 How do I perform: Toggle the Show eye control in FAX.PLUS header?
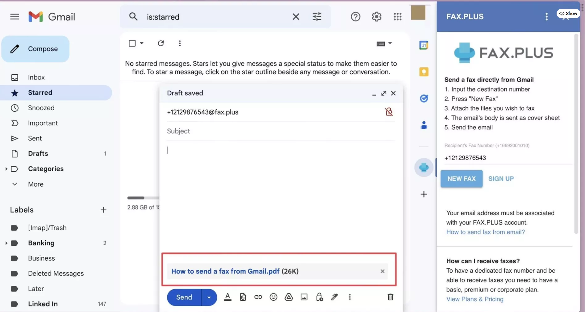click(568, 13)
